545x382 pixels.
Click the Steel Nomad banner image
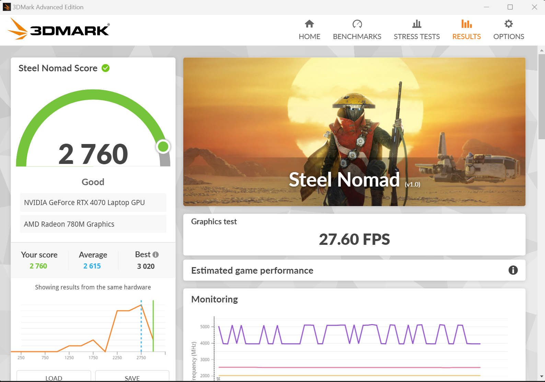(x=354, y=132)
